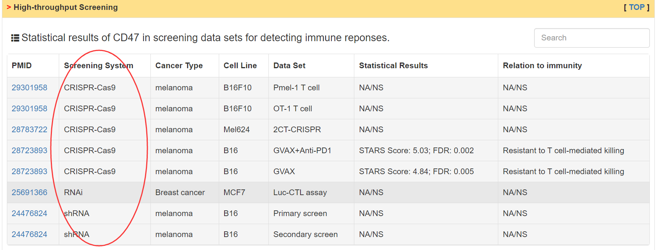Open PMID 24476824 for Primary screen
The height and width of the screenshot is (250, 659).
[29, 213]
